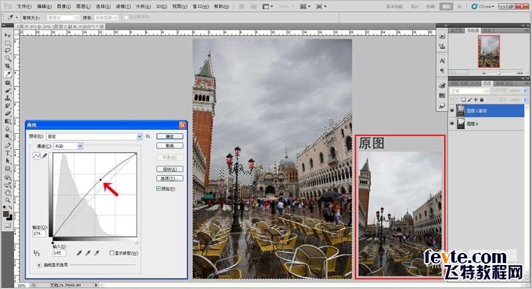Select the document tab for the JPG
Screen dimensions: 532x289
coord(61,26)
